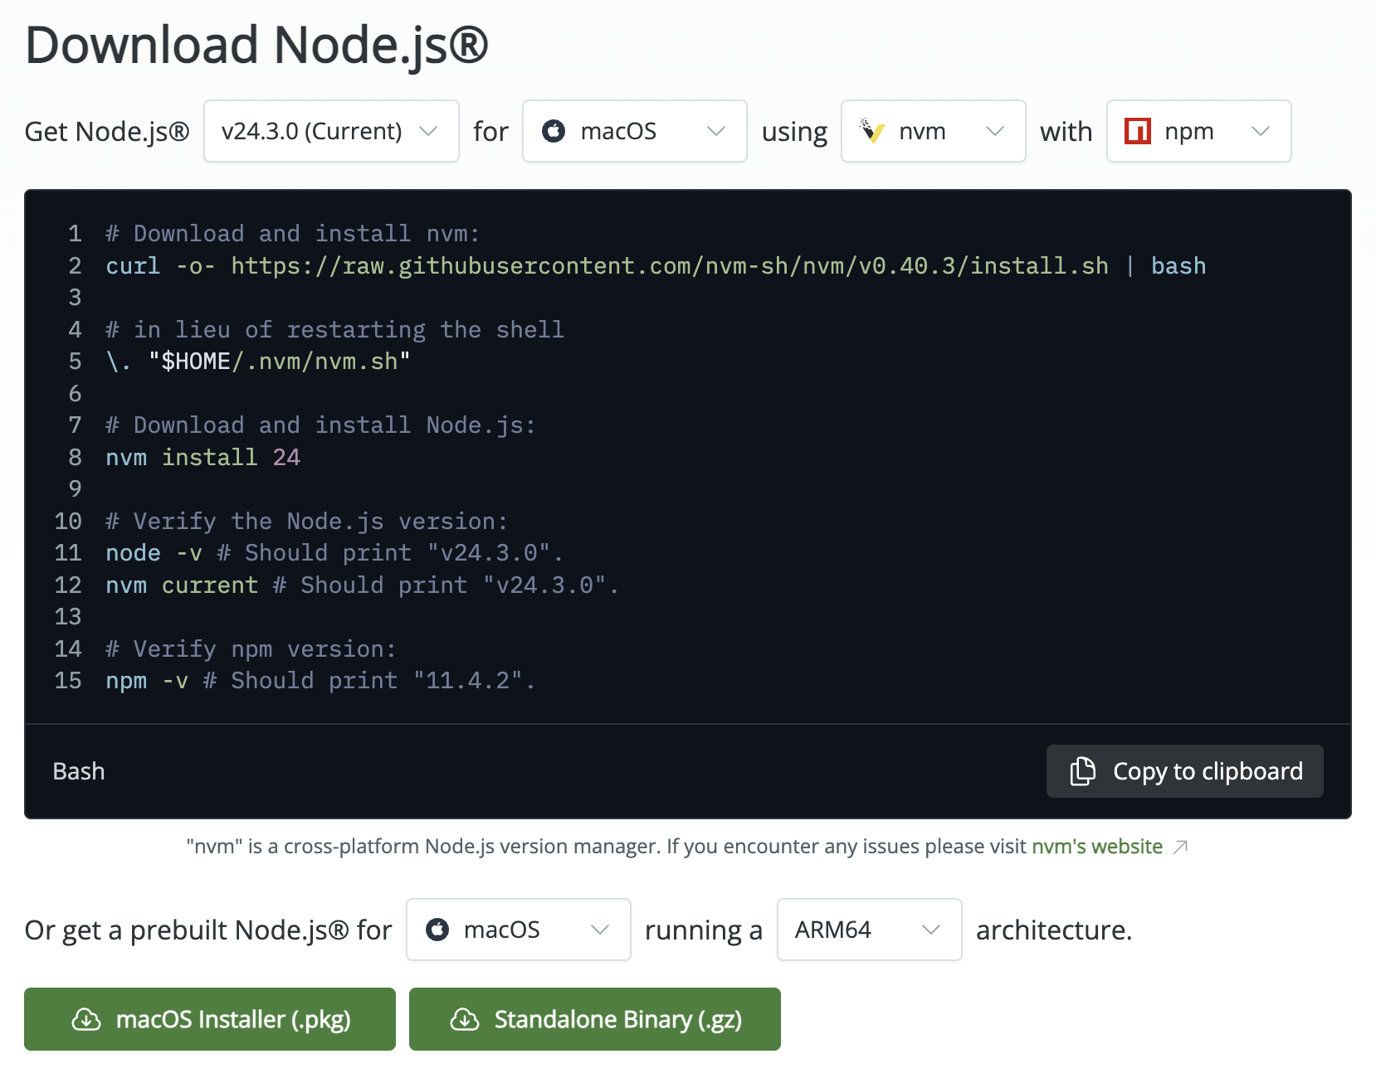Open the ARM64 architecture dropdown
This screenshot has width=1376, height=1078.
[869, 930]
